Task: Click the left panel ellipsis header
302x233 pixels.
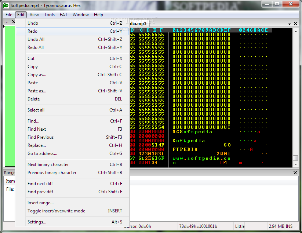Action: (x=6, y=22)
